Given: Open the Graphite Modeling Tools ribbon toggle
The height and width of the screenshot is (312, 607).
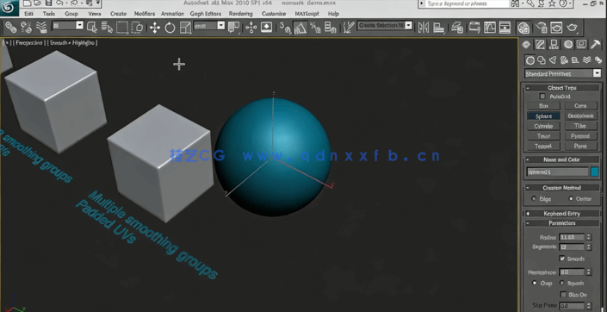Looking at the screenshot, I should pyautogui.click(x=474, y=28).
